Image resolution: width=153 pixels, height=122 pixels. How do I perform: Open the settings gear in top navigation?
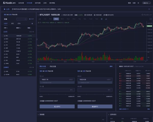tap(138, 3)
